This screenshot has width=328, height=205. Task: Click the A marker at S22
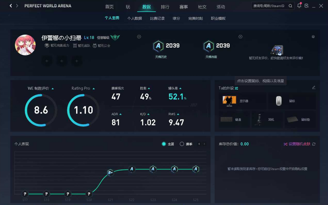coord(132,169)
